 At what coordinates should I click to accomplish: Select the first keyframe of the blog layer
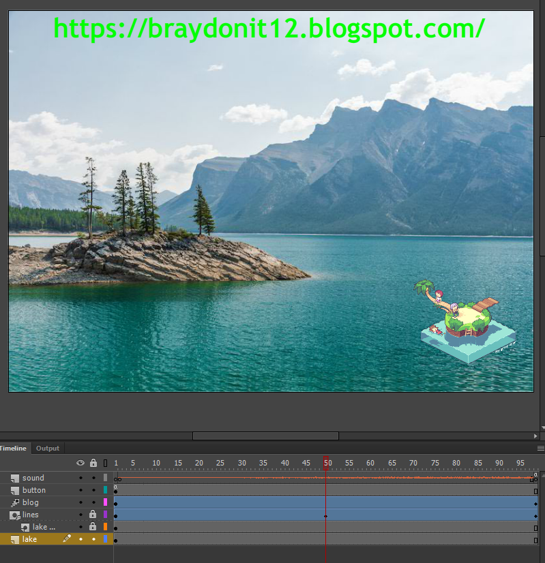pos(116,504)
